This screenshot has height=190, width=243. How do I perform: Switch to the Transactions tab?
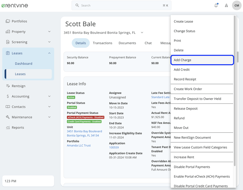pyautogui.click(x=102, y=43)
